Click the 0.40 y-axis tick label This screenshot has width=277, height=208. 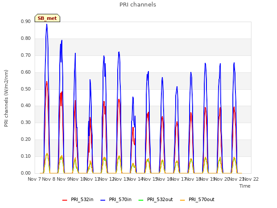[x=26, y=106]
